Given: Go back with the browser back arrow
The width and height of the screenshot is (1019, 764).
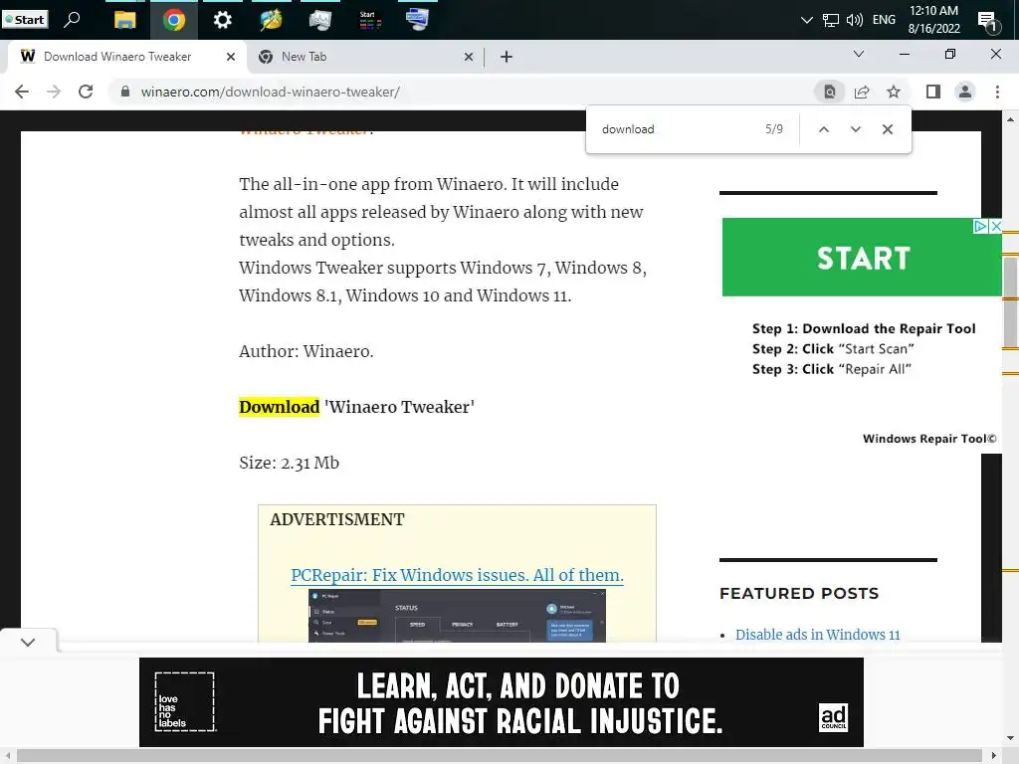Looking at the screenshot, I should coord(22,92).
